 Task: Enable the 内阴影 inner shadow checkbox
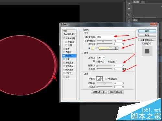[64, 52]
